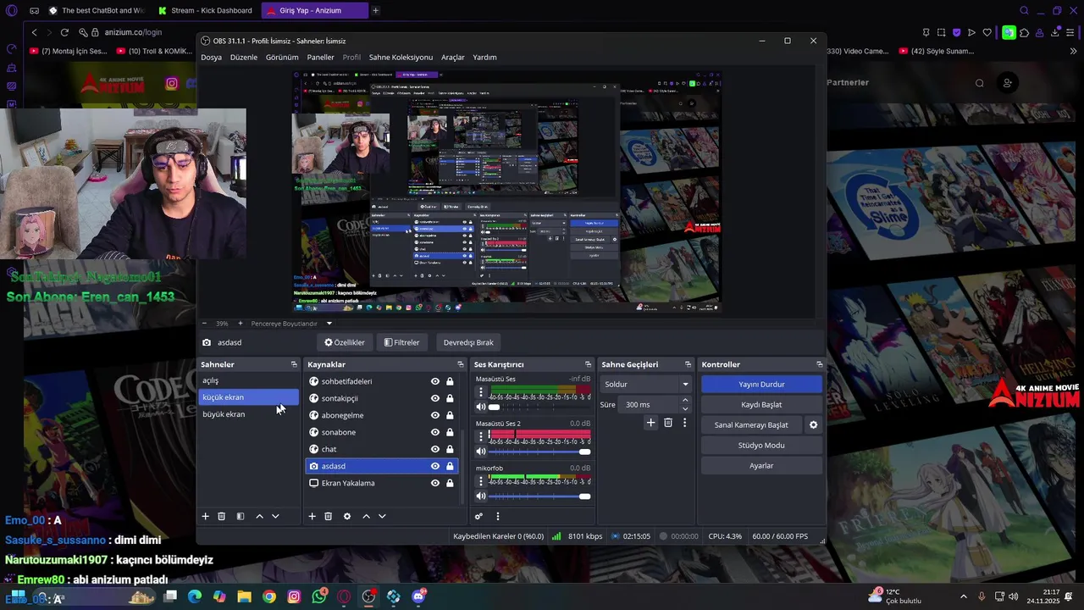Adjust Masaüstü Ses volume slider
Viewport: 1084px width, 610px height.
click(x=539, y=407)
